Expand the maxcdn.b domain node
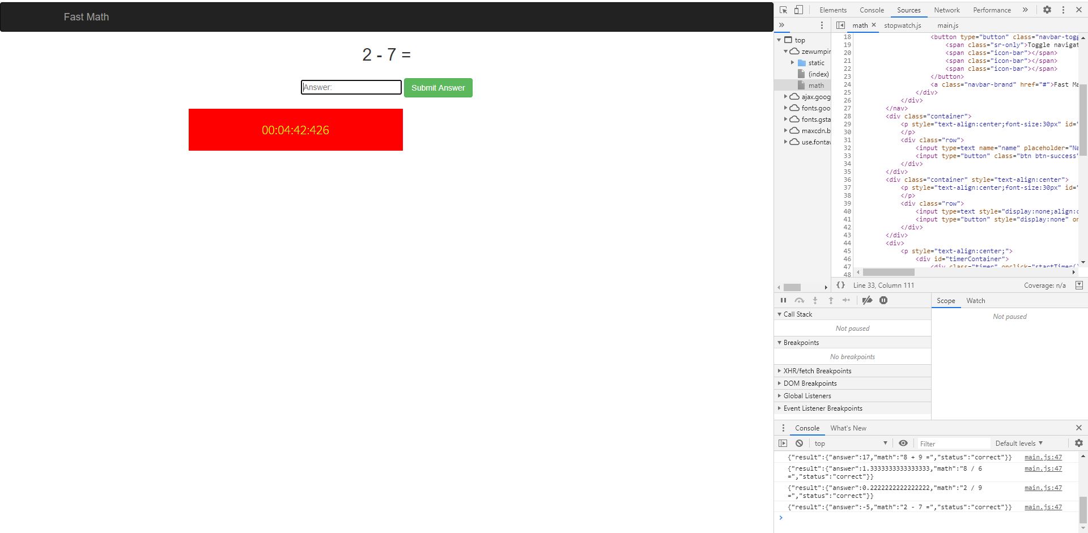 tap(786, 130)
